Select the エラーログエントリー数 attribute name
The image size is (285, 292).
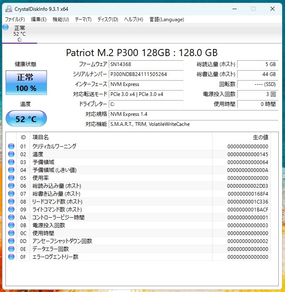tap(55, 257)
